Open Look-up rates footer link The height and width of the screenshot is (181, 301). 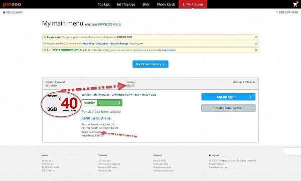(161, 164)
